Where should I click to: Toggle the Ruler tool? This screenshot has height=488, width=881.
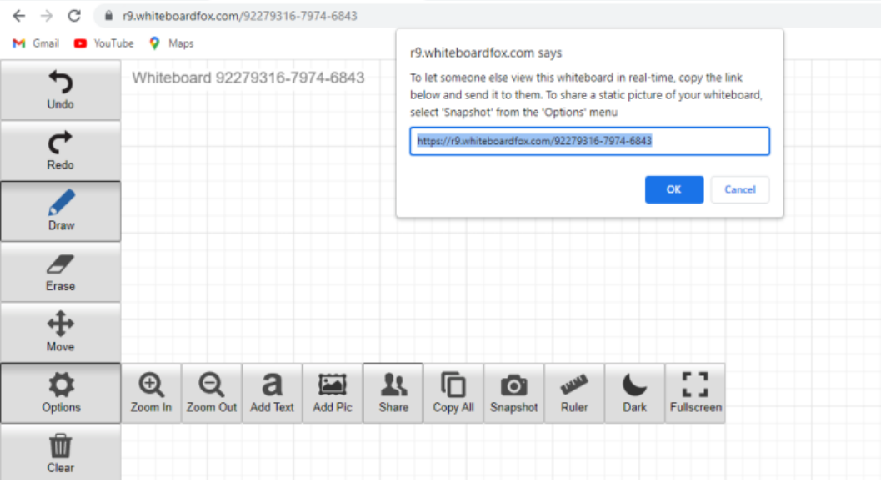coord(574,393)
